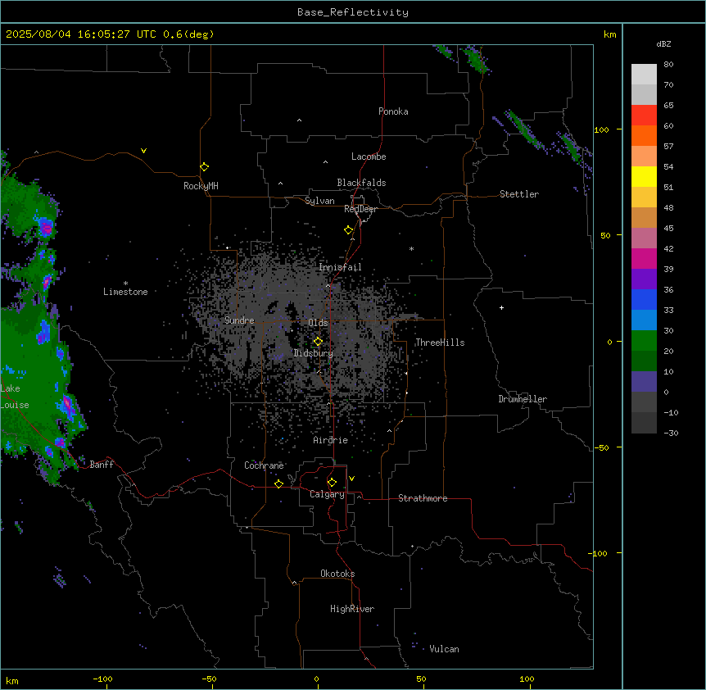Image resolution: width=706 pixels, height=690 pixels.
Task: Click the Ponoka city label
Action: 393,111
